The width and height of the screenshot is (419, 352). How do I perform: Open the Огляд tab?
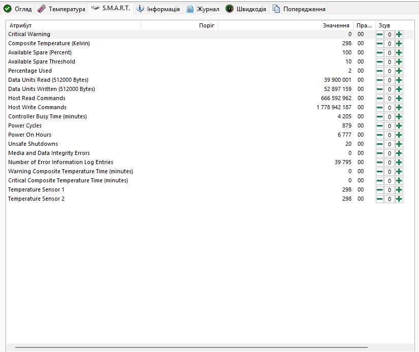[18, 9]
